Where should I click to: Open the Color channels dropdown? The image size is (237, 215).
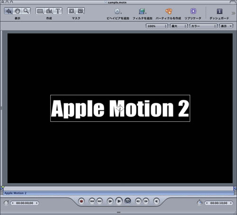coord(203,26)
